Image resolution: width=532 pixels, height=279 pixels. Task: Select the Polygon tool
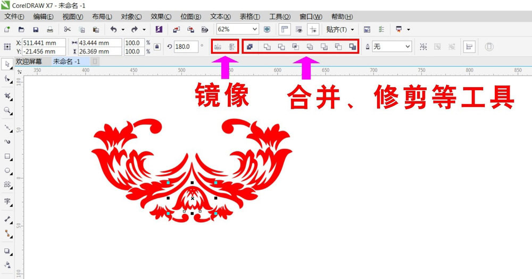coord(7,184)
